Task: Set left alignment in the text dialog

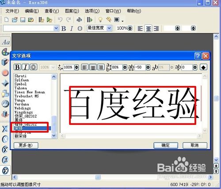Action: (85, 67)
